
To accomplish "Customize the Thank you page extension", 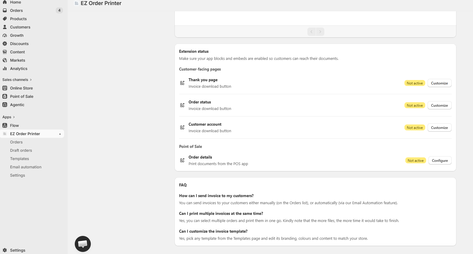I will [439, 83].
